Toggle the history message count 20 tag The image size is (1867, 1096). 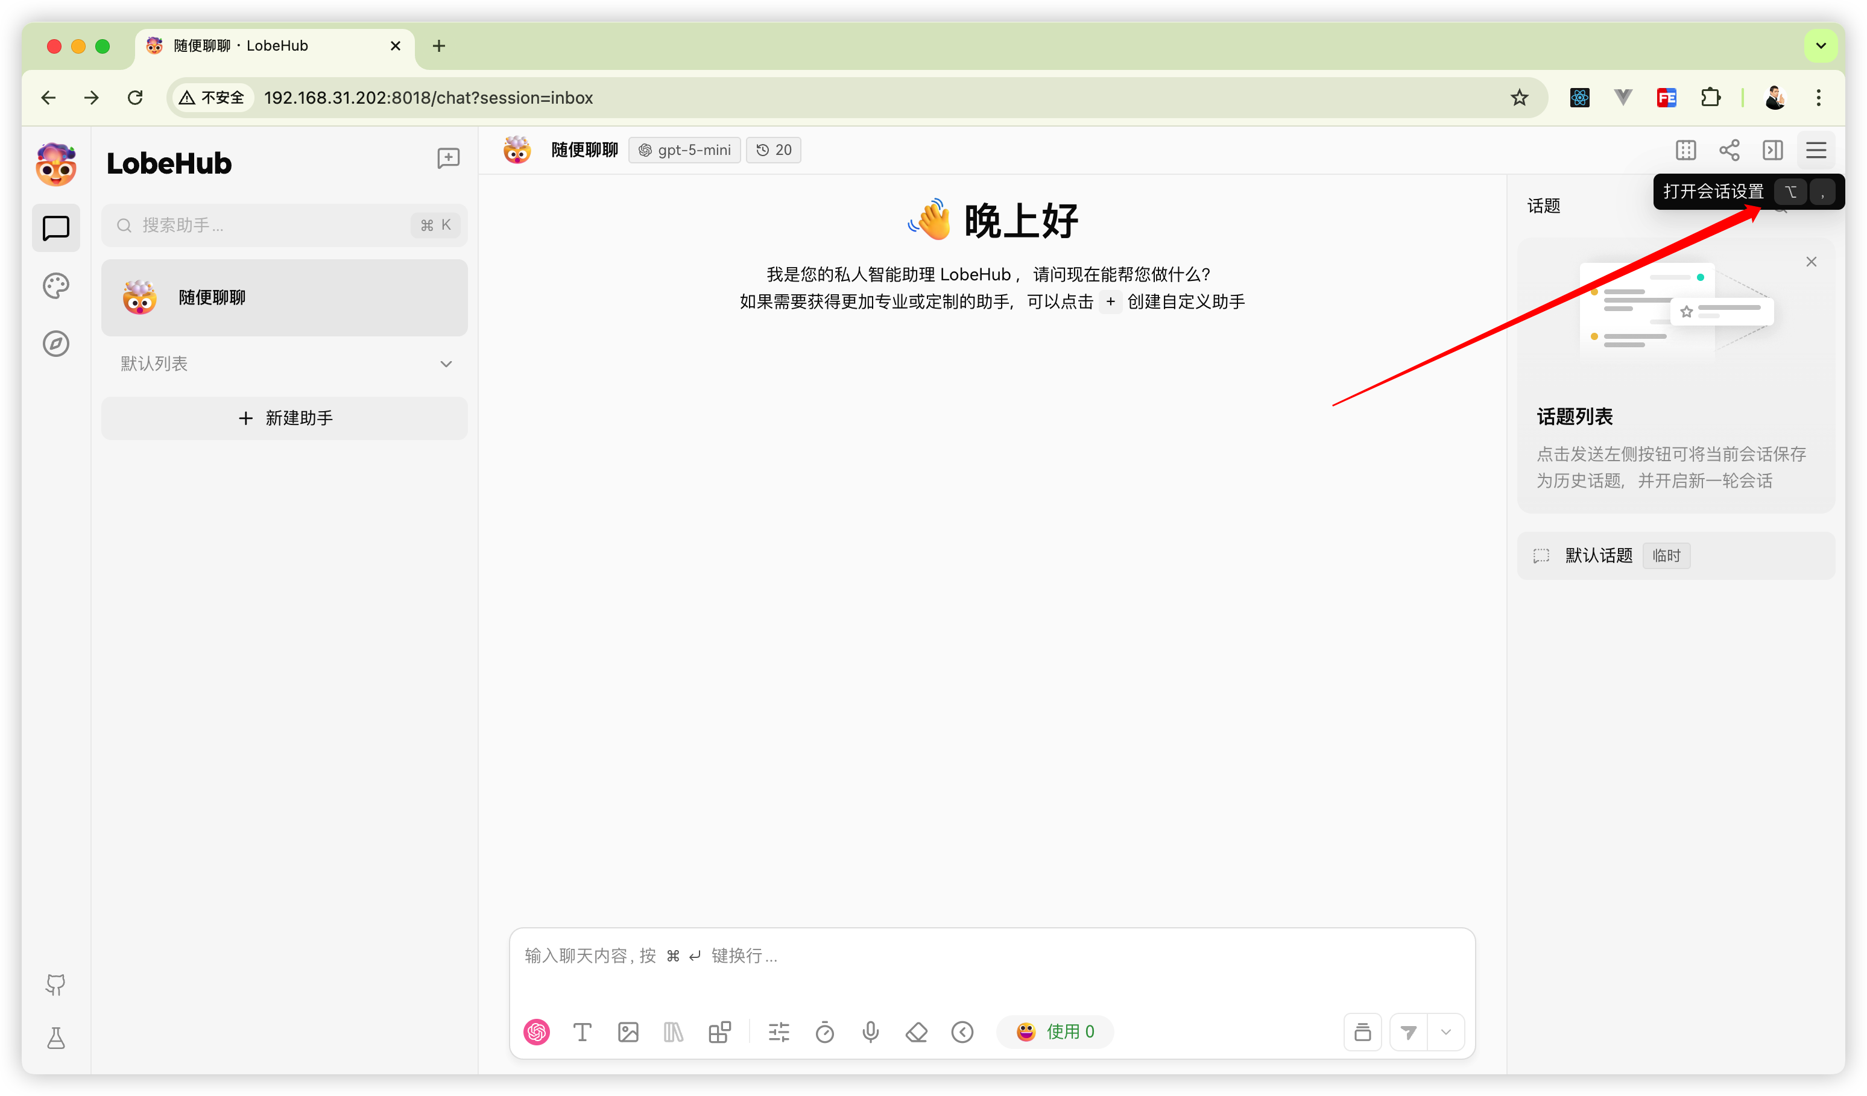(774, 150)
